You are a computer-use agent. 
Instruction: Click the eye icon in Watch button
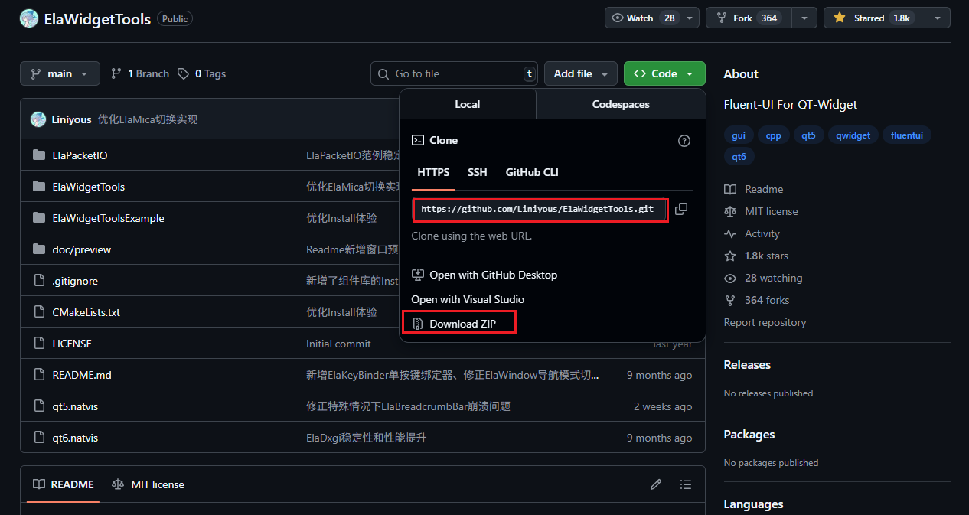coord(618,18)
